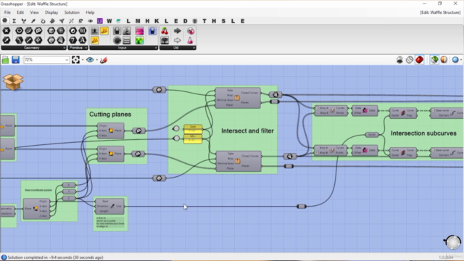This screenshot has width=464, height=261.
Task: Pick the Cherry Picker util component
Action: (165, 30)
